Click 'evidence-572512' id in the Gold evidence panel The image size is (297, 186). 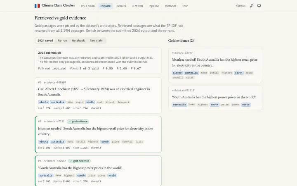(183, 91)
